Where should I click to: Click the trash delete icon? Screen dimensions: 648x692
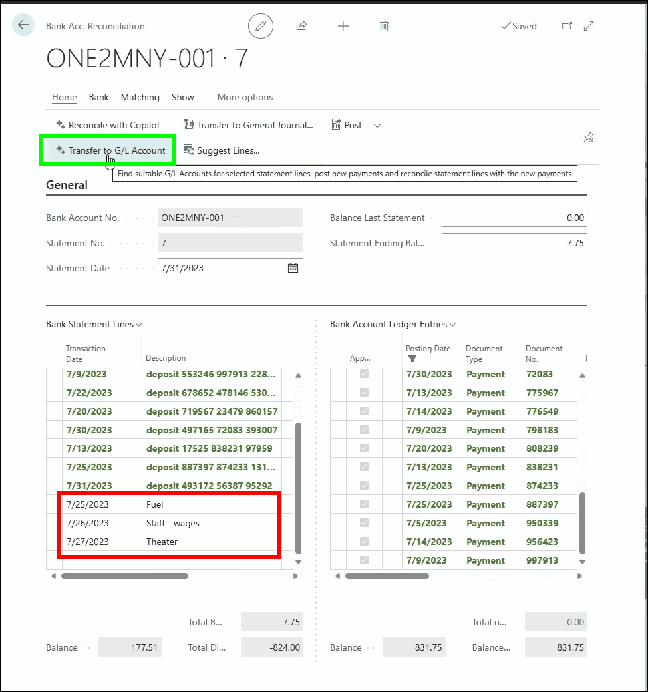384,26
